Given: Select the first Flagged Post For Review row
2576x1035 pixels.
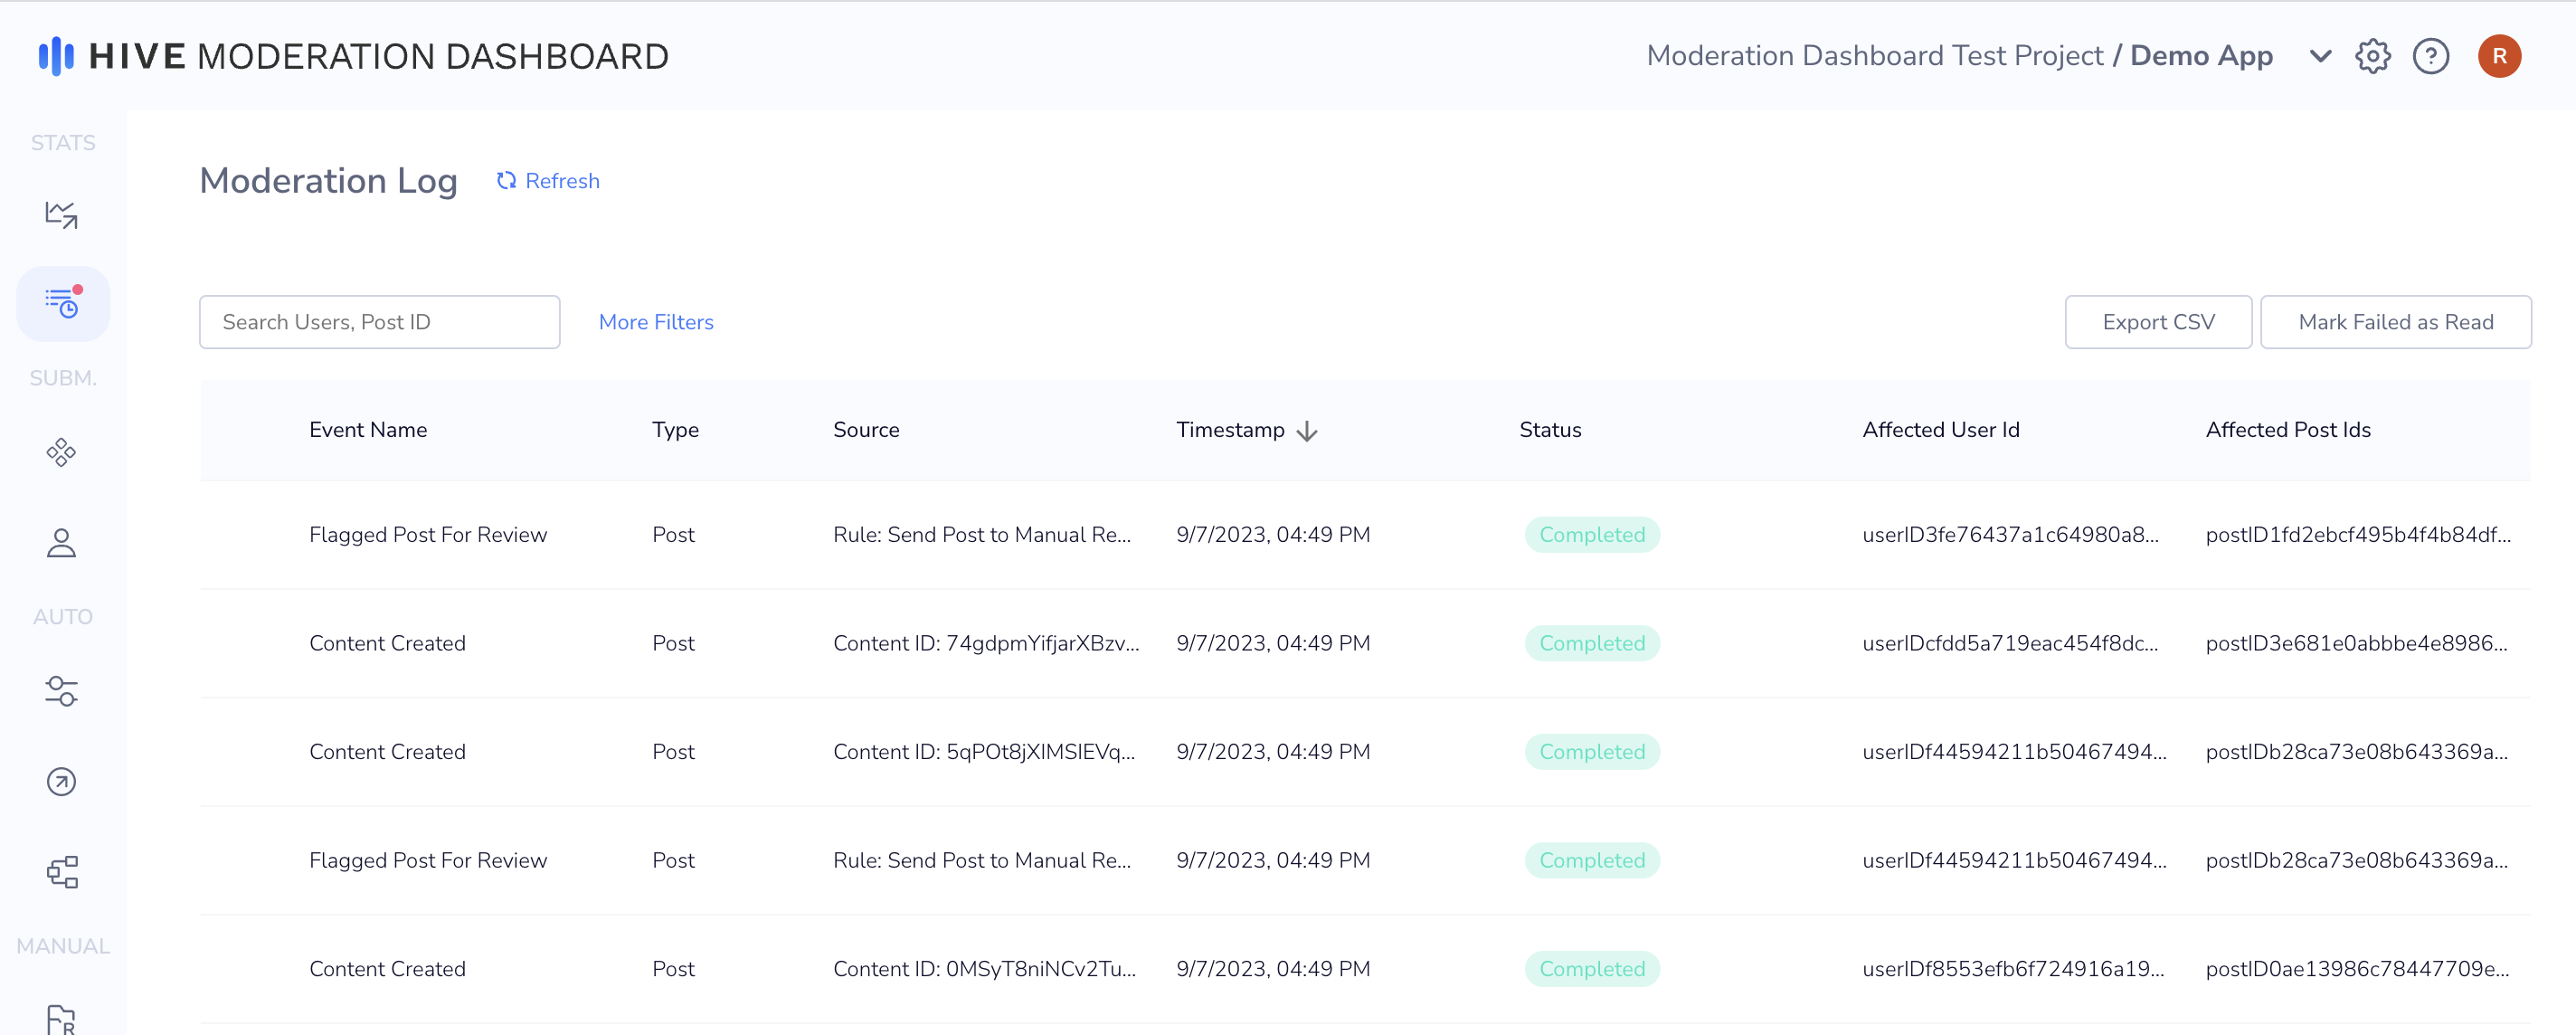Looking at the screenshot, I should tap(428, 535).
